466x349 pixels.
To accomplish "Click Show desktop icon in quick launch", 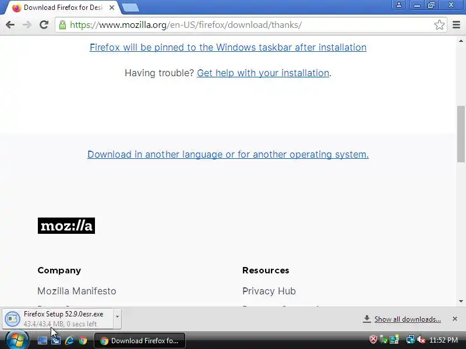I will pos(42,340).
